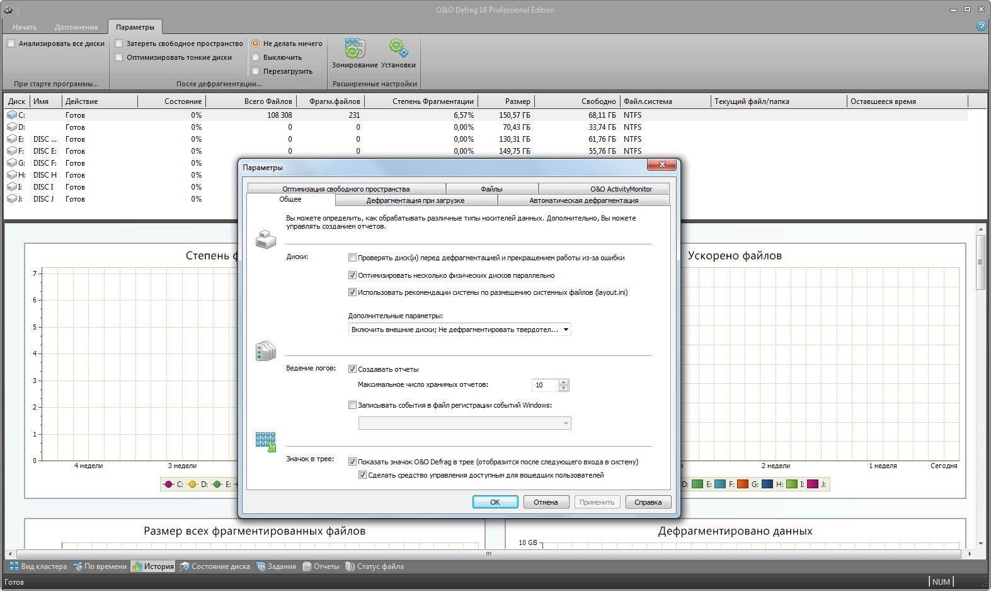Select Не делать ничего radio option
This screenshot has height=591, width=991.
pos(256,43)
